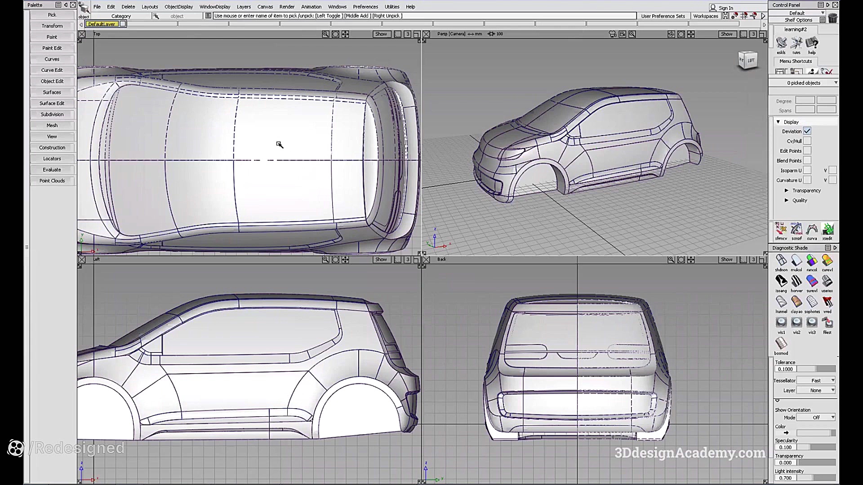
Task: Open the Tessellator Fast dropdown
Action: (816, 380)
